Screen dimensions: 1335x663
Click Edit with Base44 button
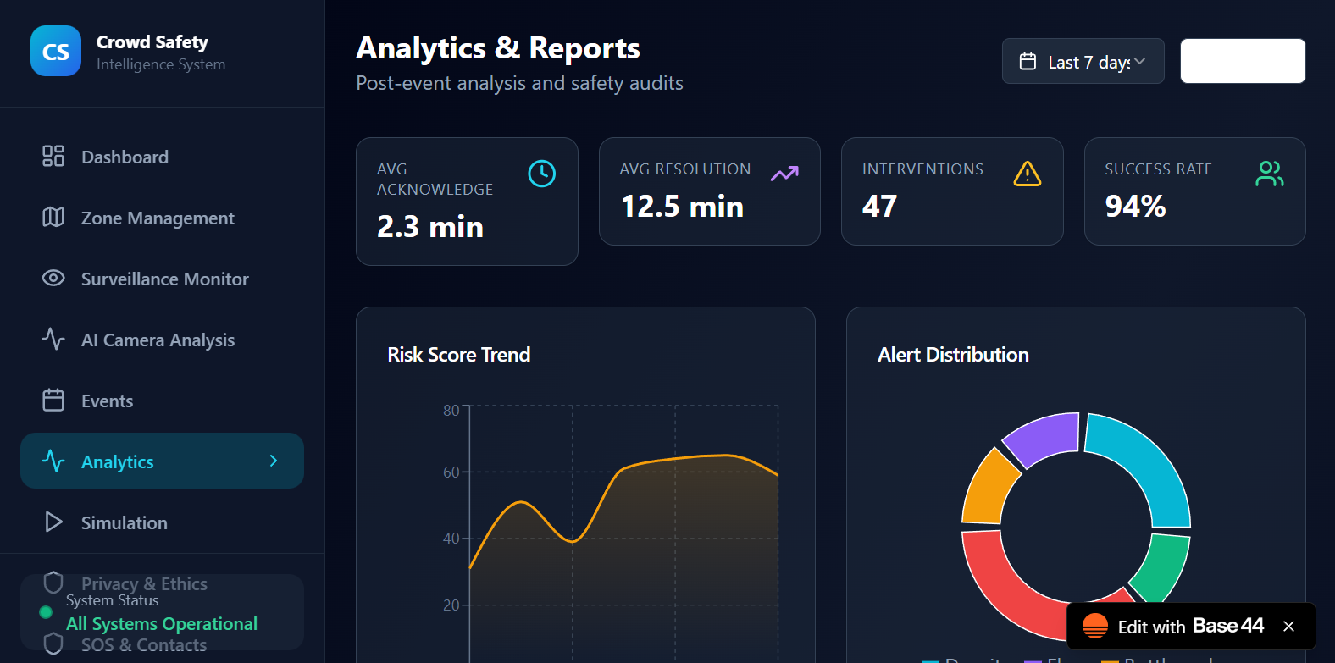pos(1190,627)
